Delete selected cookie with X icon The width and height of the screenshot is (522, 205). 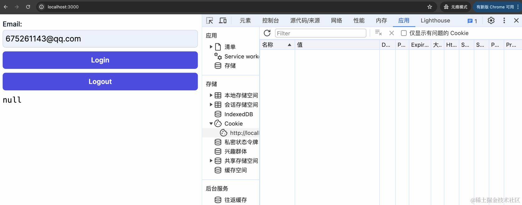click(x=392, y=33)
